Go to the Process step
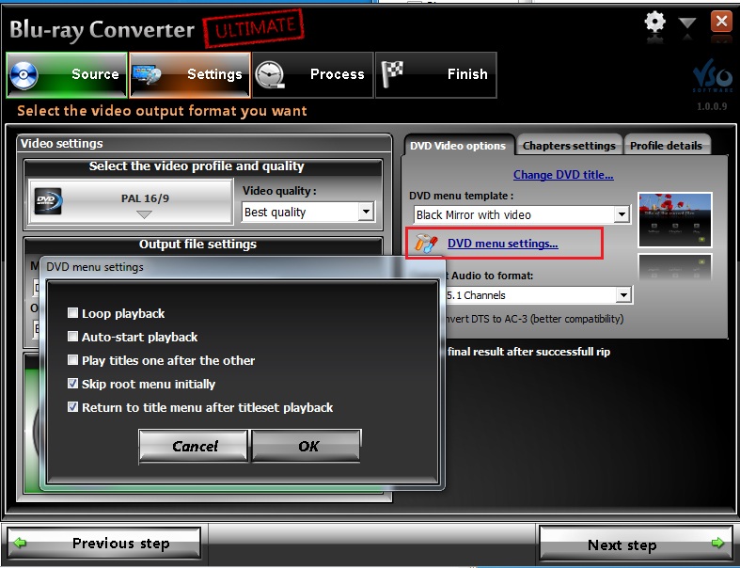The image size is (740, 568). (x=313, y=75)
